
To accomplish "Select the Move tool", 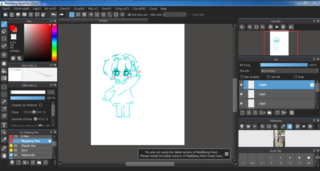I will (4, 55).
